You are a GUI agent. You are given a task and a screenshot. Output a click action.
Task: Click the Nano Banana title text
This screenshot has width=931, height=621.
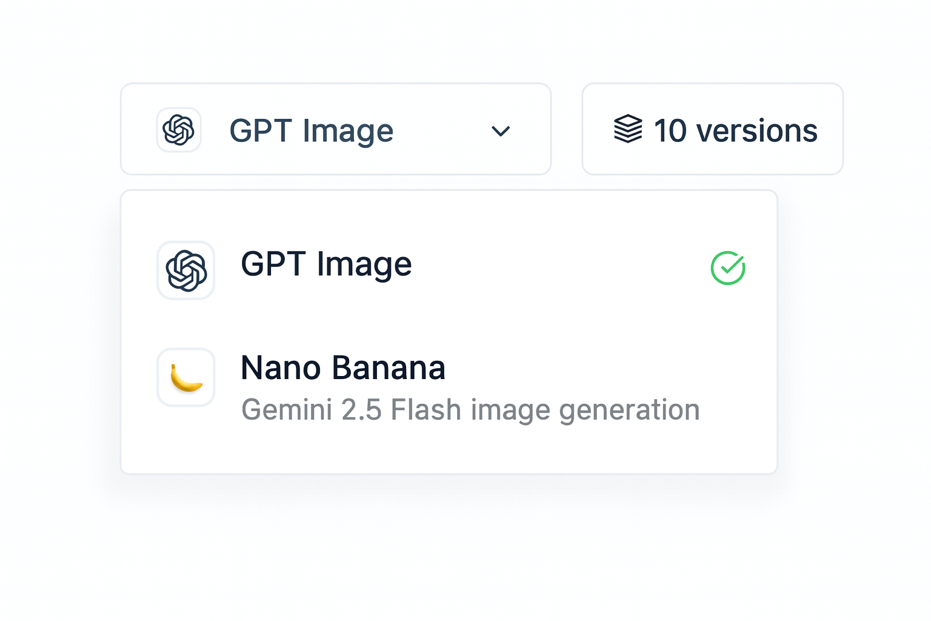343,368
